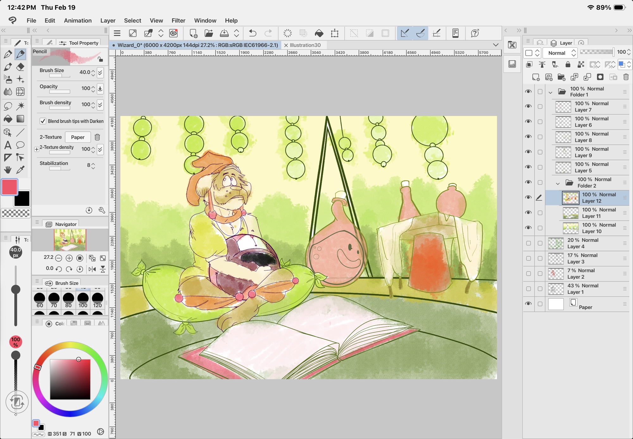Create a new raster layer
This screenshot has height=439, width=633.
536,77
